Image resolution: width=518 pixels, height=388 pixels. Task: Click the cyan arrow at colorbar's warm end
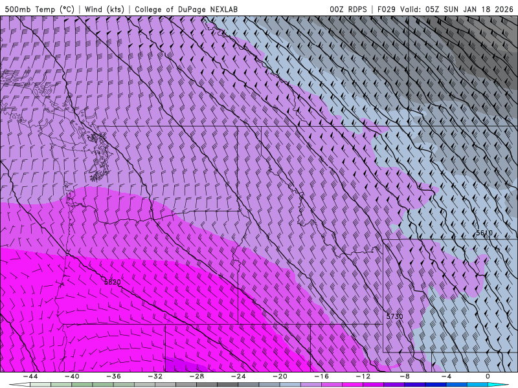[498, 385]
